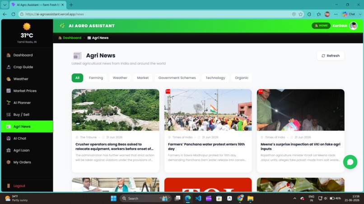Click the sun weather icon above 31°C

click(x=27, y=27)
